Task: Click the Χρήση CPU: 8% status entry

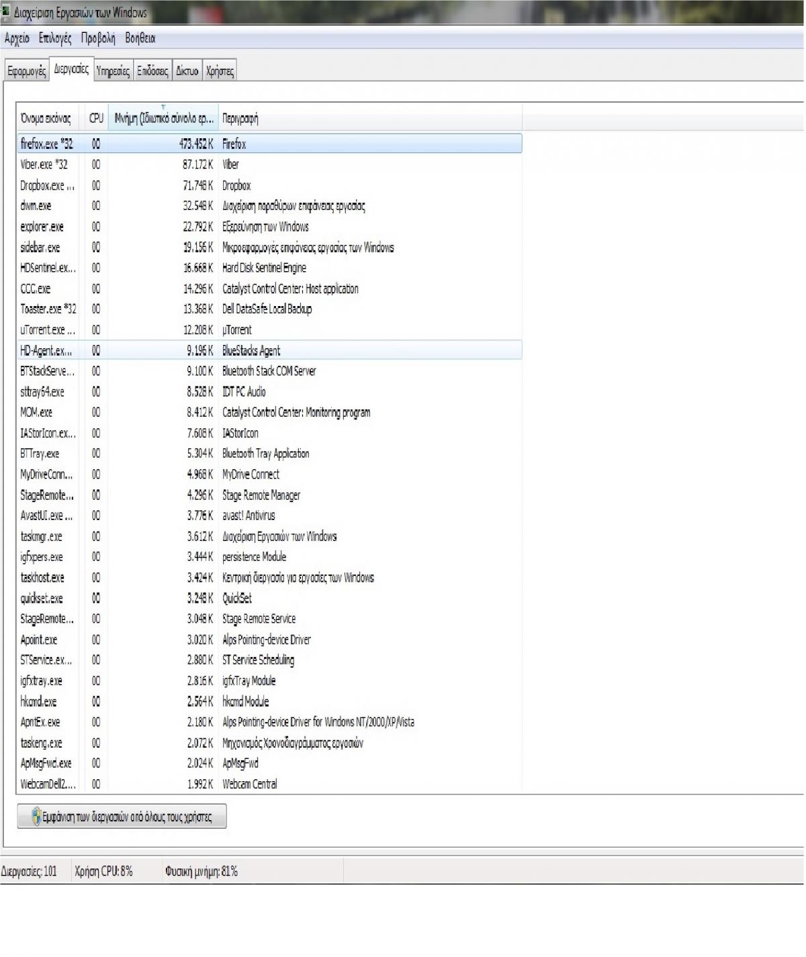Action: pyautogui.click(x=103, y=872)
